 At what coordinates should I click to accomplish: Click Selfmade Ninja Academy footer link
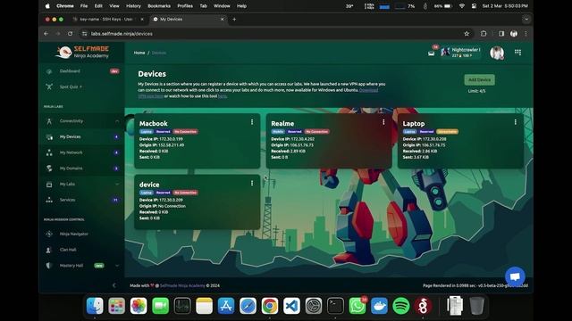click(182, 285)
